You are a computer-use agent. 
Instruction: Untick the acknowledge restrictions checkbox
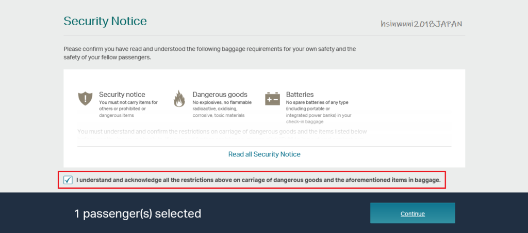(x=68, y=180)
